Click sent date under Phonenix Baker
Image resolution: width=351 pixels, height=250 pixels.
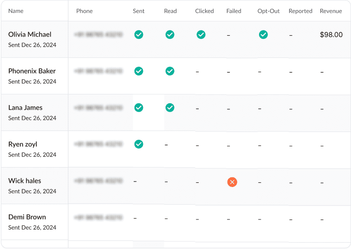[32, 81]
